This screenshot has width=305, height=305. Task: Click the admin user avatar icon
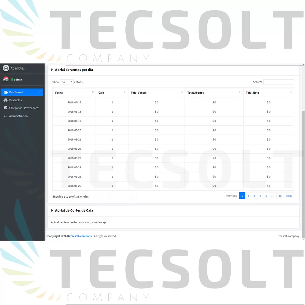(6, 79)
